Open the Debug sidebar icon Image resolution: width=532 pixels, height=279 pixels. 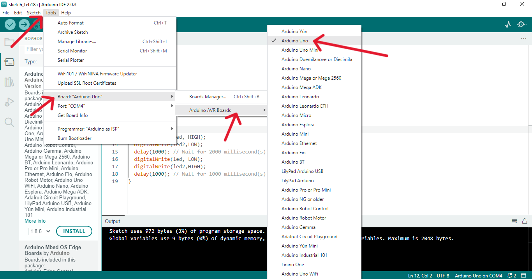(9, 102)
